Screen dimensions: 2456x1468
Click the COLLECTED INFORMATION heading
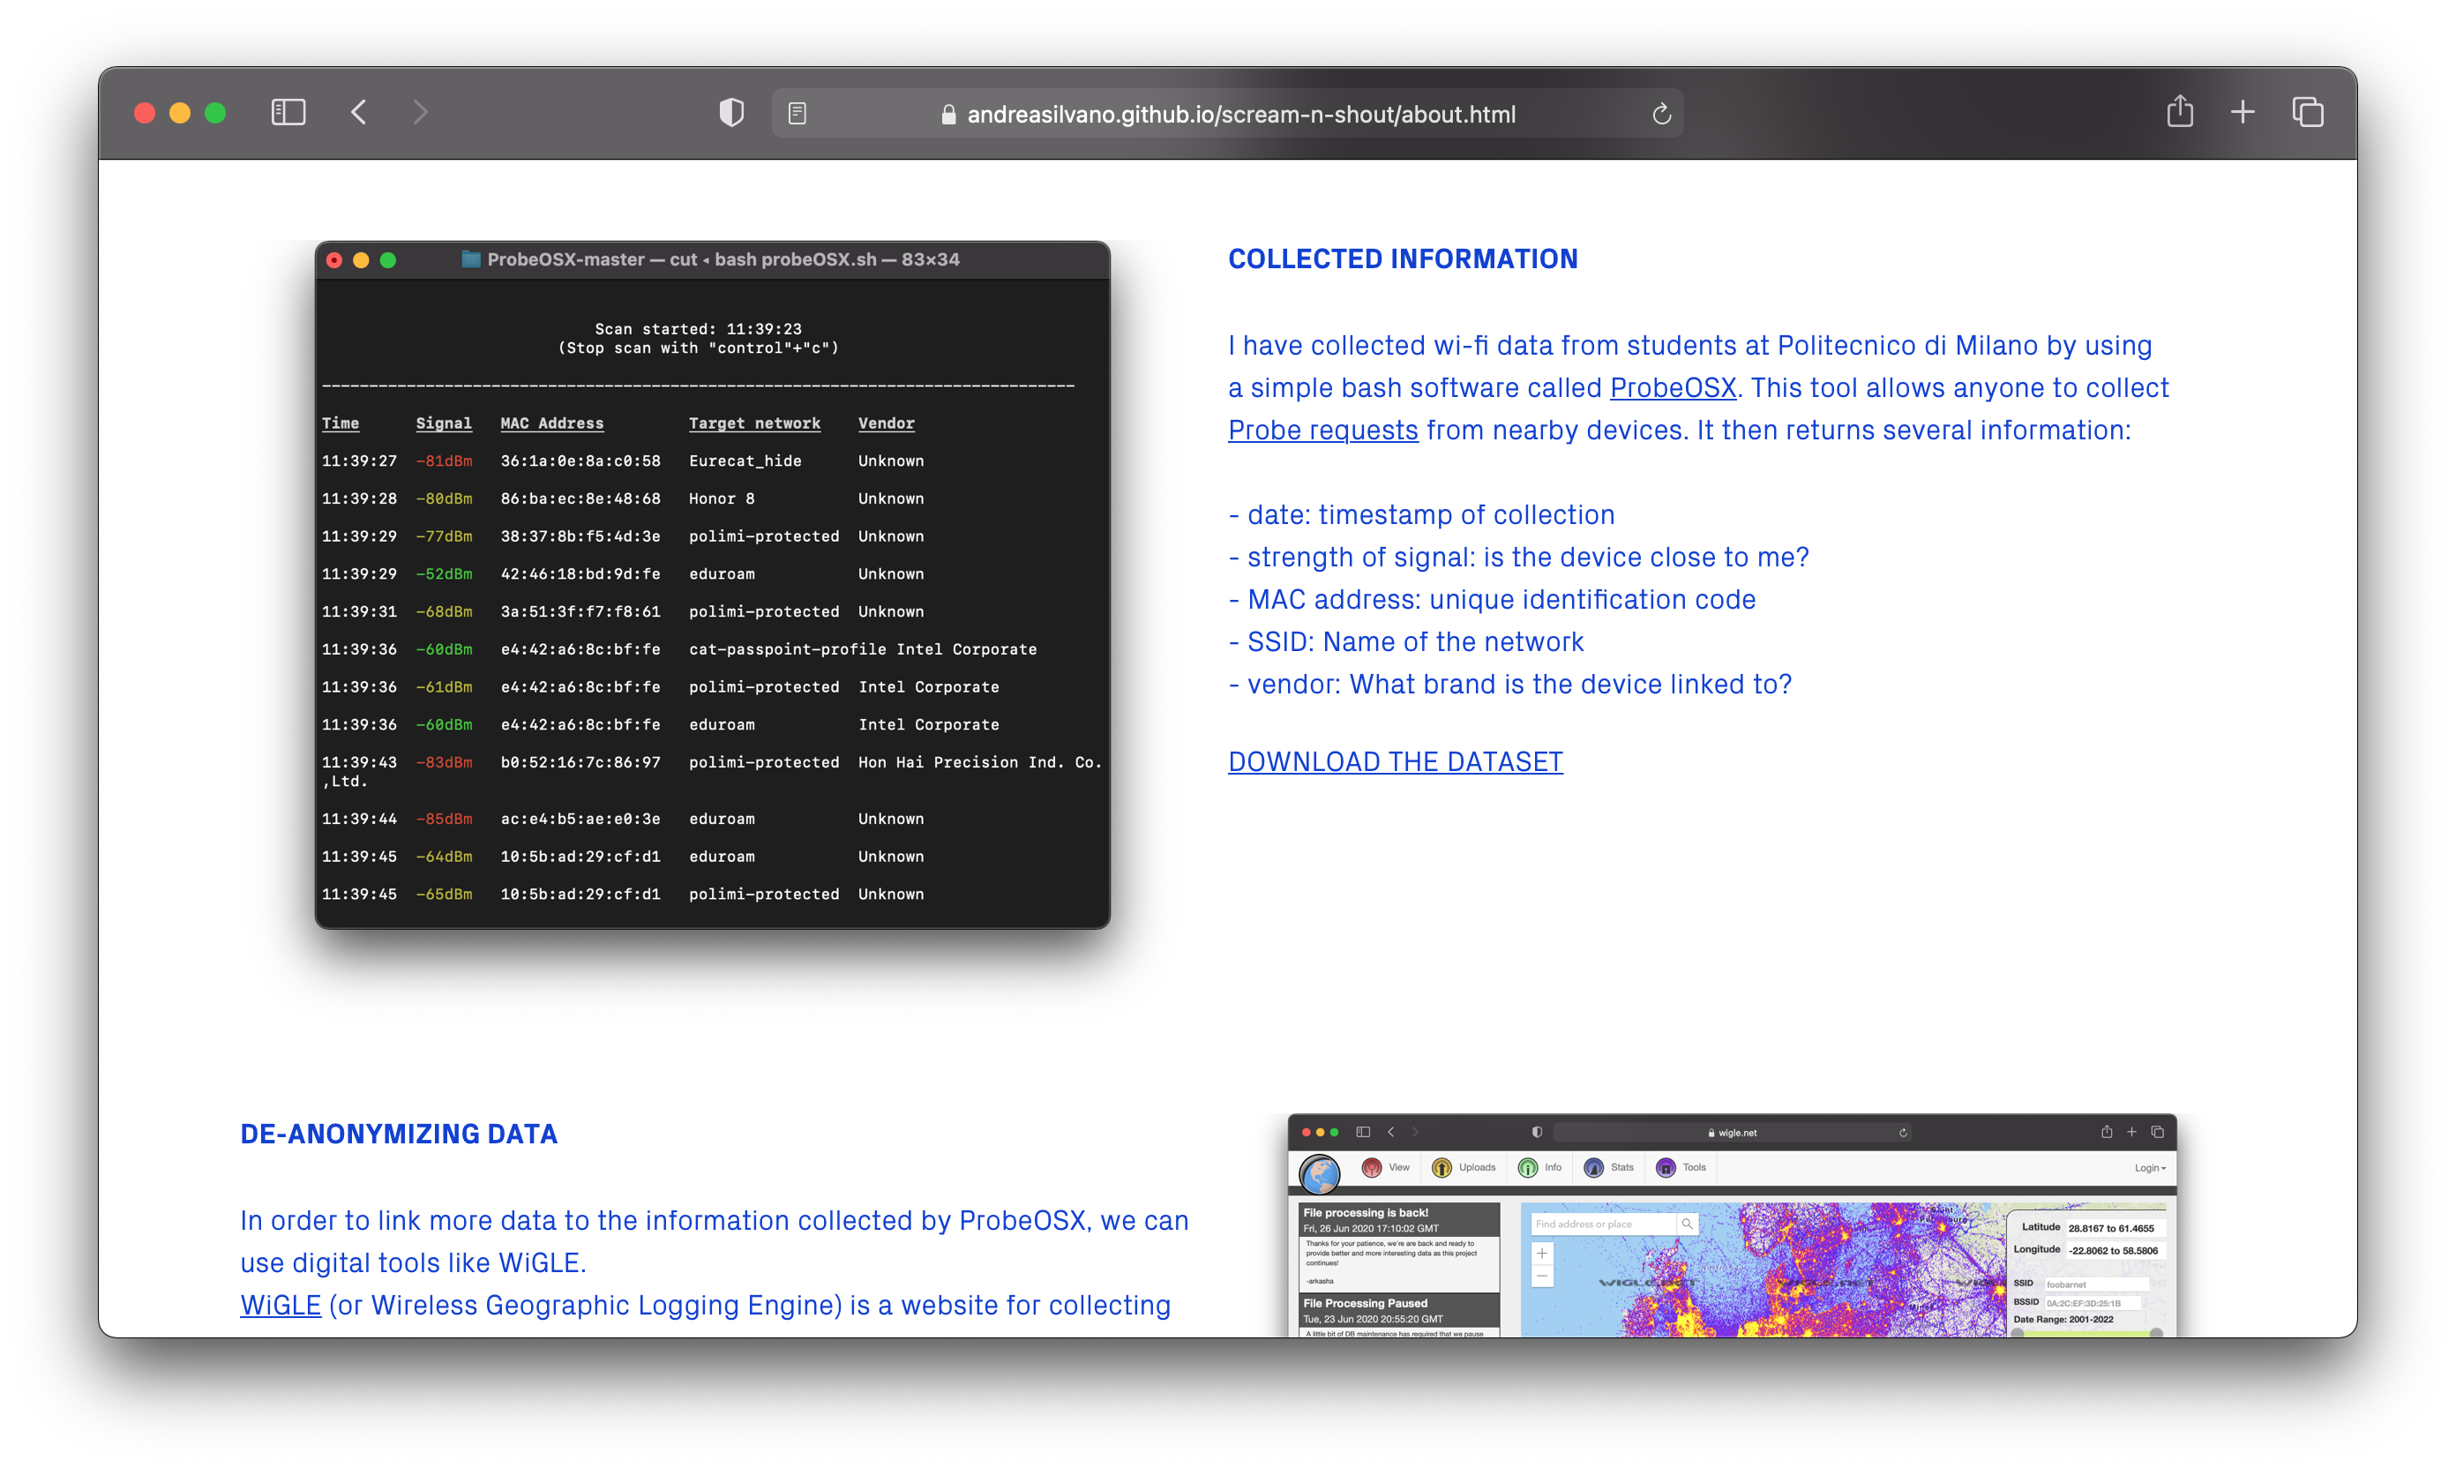pyautogui.click(x=1403, y=259)
